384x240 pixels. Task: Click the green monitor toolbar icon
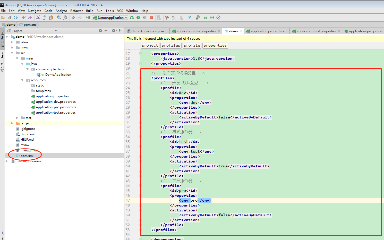(x=212, y=18)
